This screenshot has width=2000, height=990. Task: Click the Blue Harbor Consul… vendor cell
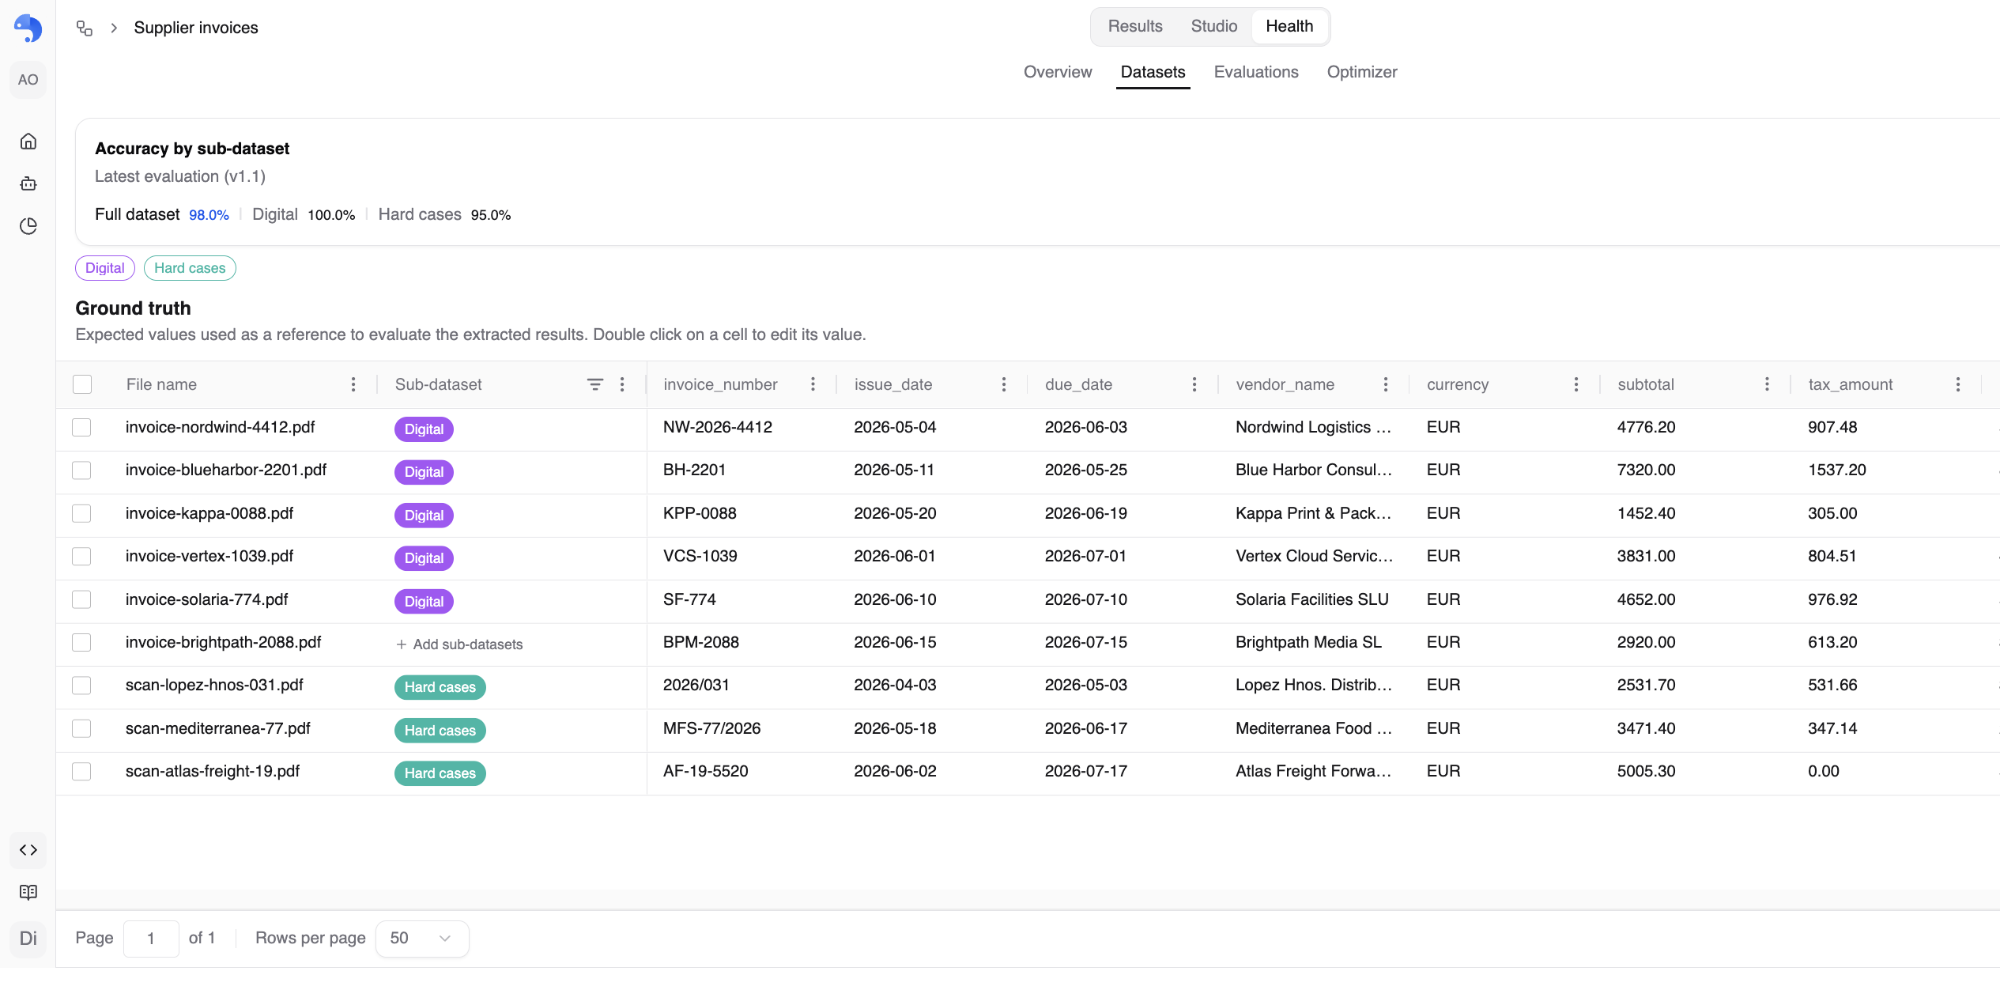click(1314, 470)
